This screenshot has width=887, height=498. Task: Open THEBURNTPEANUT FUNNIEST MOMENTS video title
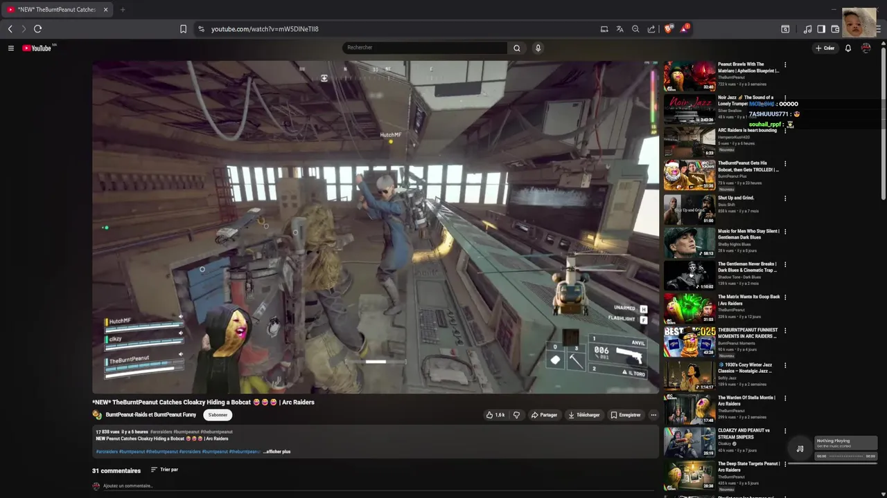click(748, 333)
